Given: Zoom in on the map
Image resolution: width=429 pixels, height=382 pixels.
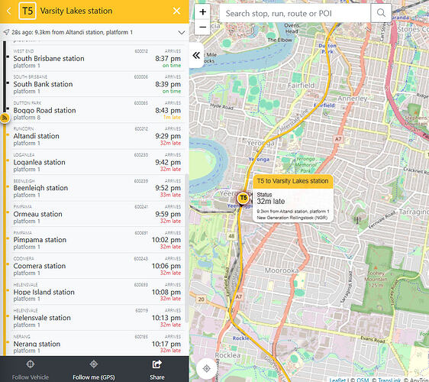Looking at the screenshot, I should [202, 12].
